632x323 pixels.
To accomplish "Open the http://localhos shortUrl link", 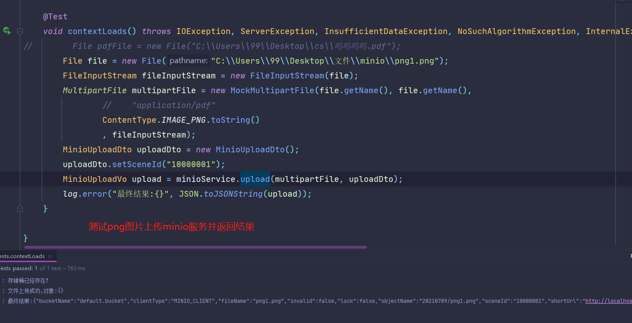I will pos(608,301).
